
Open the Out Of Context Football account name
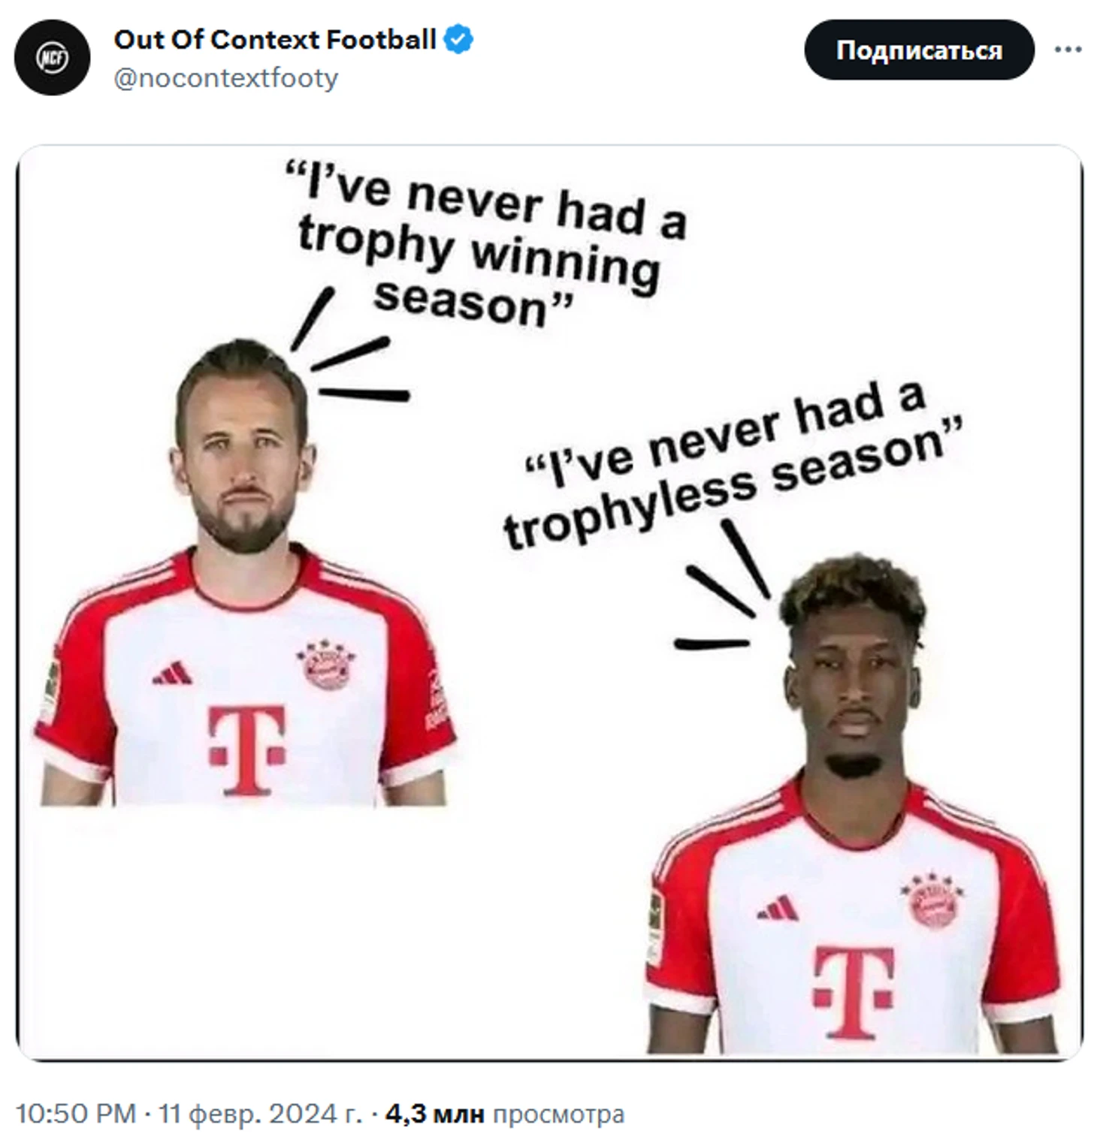(274, 39)
